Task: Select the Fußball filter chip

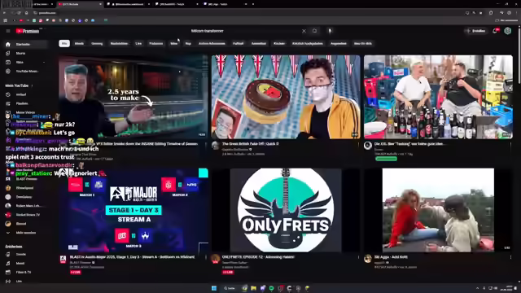Action: click(238, 43)
